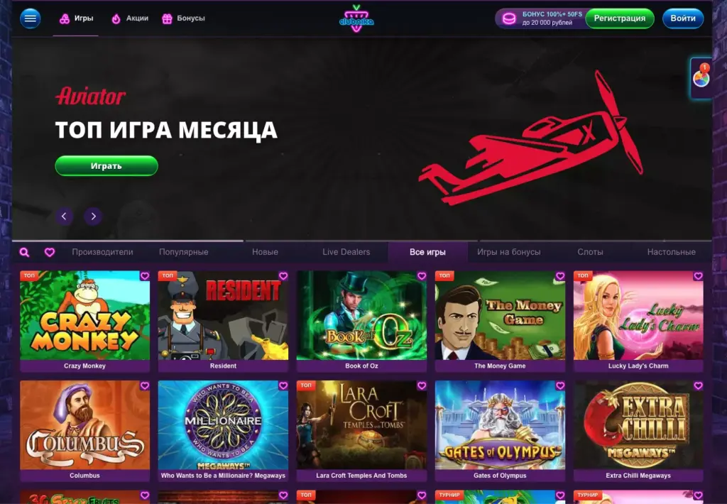Toggle favorite heart on Gates of Olympus
Viewport: 727px width, 504px height.
[560, 385]
